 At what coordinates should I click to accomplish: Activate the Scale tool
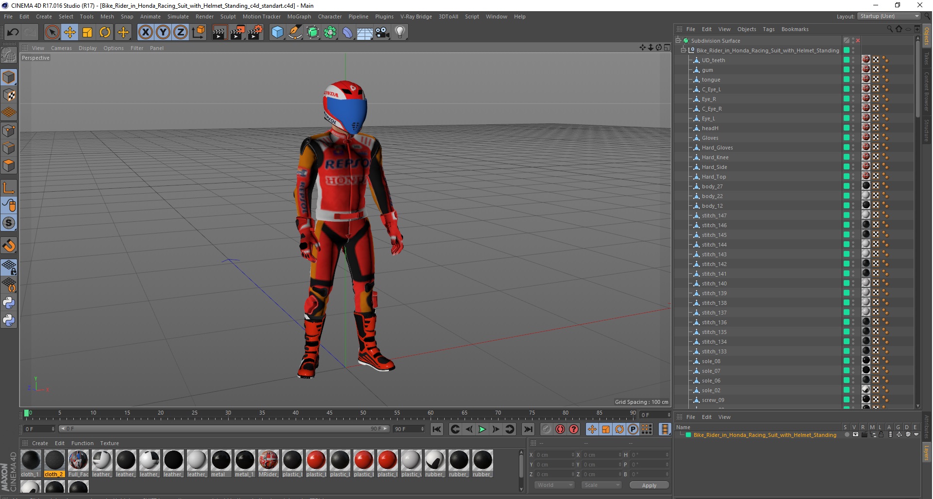click(x=87, y=33)
